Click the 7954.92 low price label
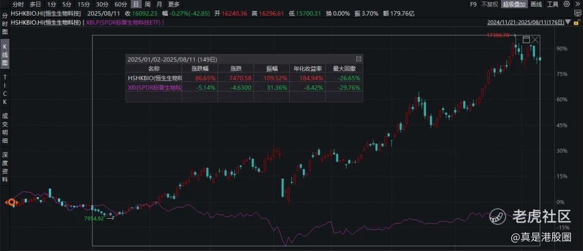 click(94, 218)
